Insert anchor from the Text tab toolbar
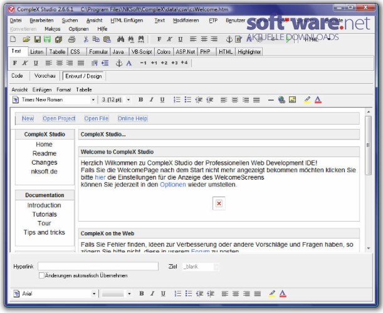 (118, 63)
